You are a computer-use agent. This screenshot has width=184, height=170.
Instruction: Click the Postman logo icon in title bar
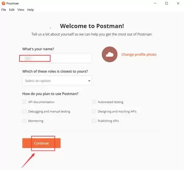click(3, 3)
